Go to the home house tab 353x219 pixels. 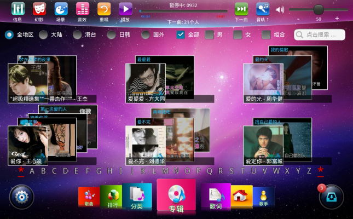(x=241, y=197)
